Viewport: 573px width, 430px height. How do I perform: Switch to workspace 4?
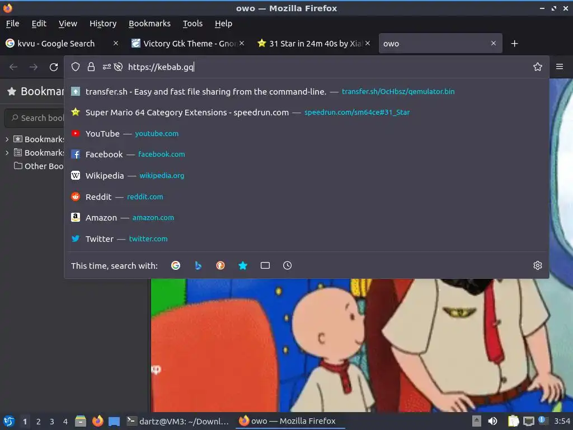coord(65,422)
